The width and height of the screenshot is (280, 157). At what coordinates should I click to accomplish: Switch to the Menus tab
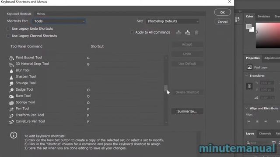click(41, 14)
